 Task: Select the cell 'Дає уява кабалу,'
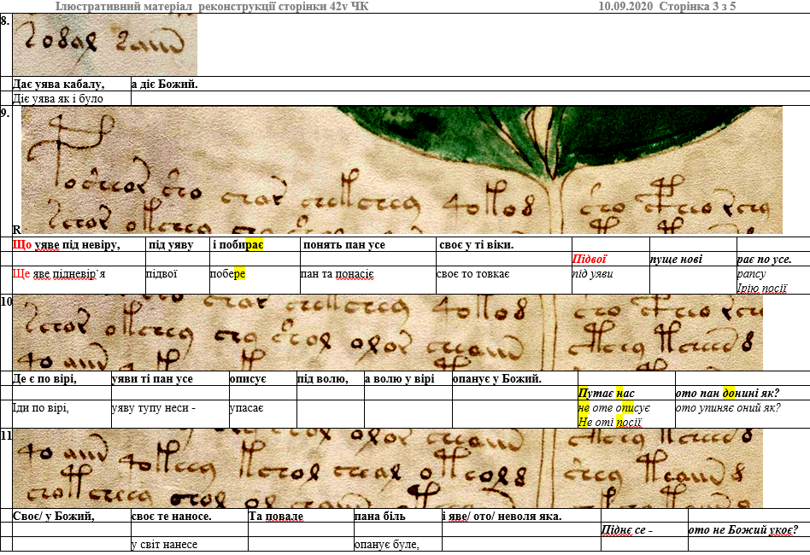pyautogui.click(x=71, y=84)
